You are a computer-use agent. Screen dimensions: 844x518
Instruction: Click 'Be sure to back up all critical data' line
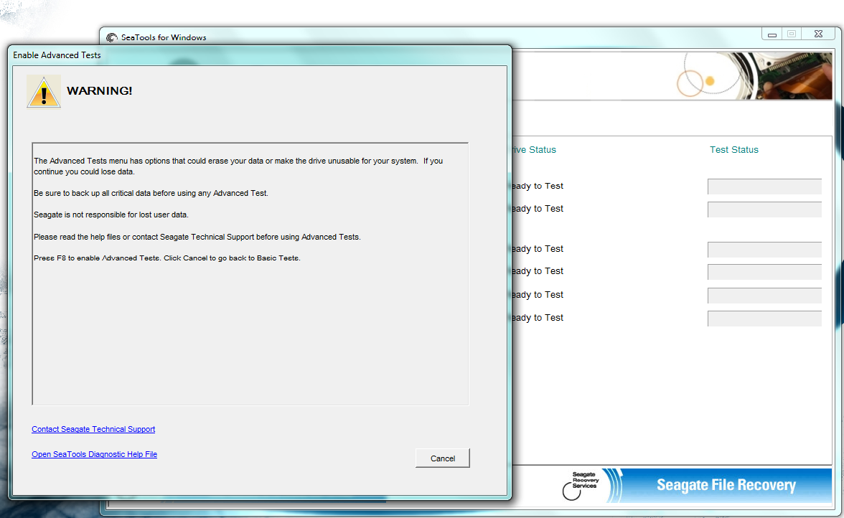pyautogui.click(x=151, y=193)
